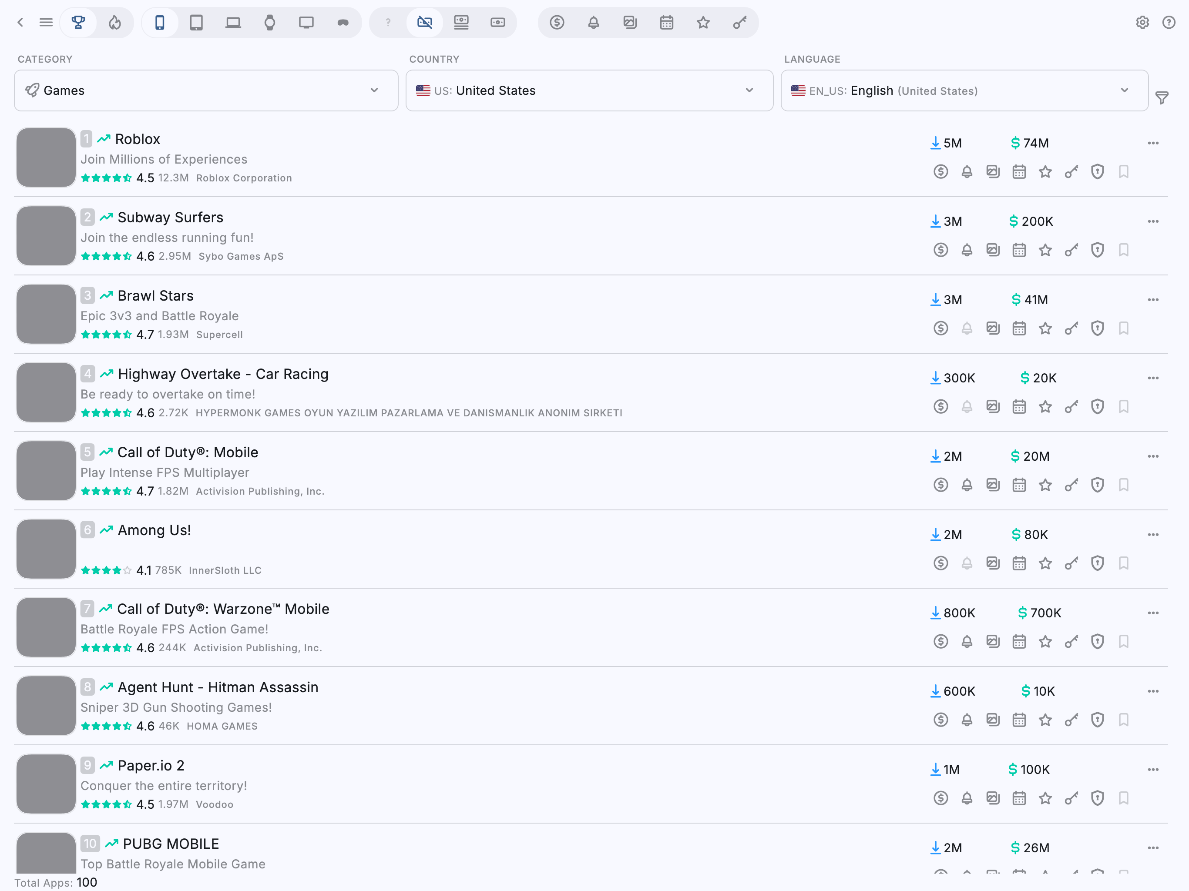Open the hamburger menu
This screenshot has height=891, width=1189.
coord(46,23)
